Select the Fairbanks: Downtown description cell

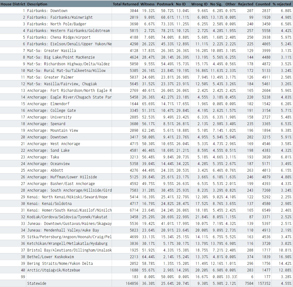click(x=69, y=11)
